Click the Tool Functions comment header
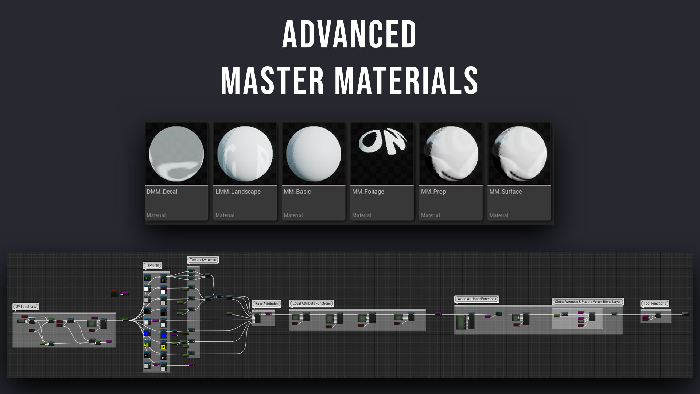Screen dimensions: 700x394 pyautogui.click(x=655, y=303)
